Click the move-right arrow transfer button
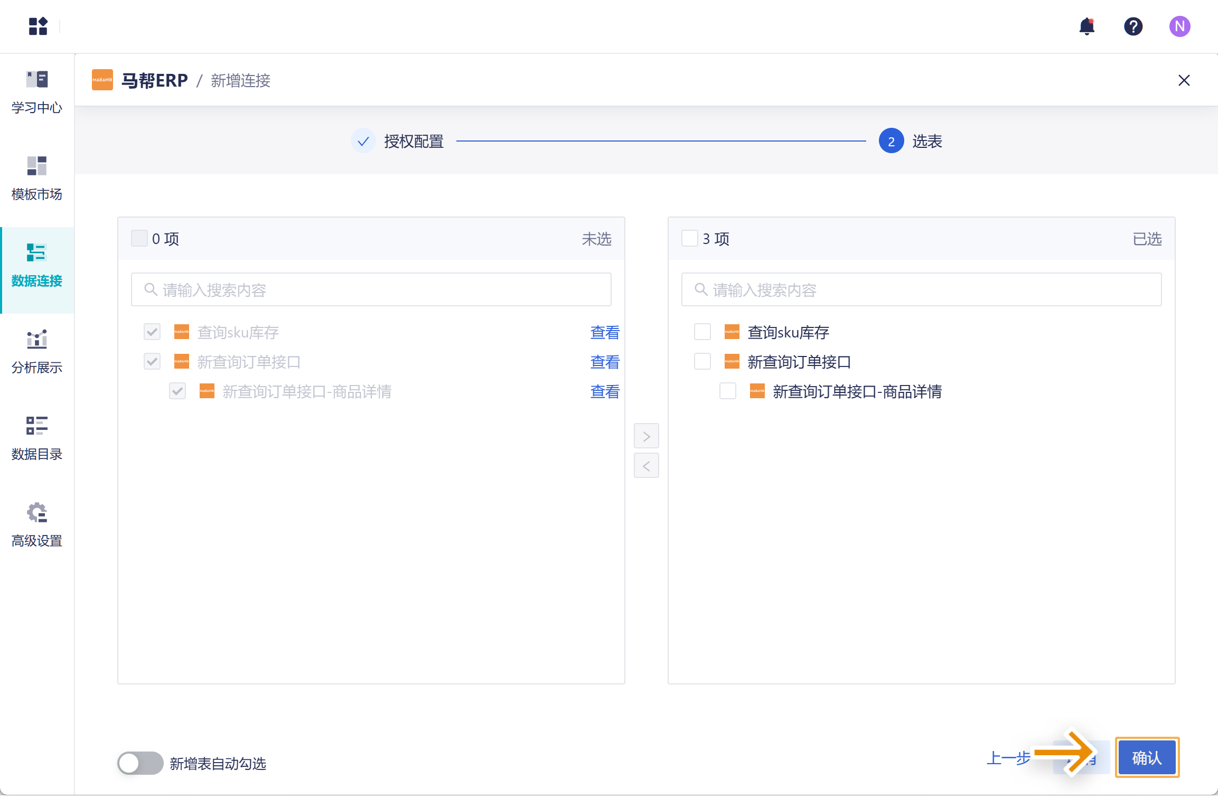Screen dimensions: 1218x798 pyautogui.click(x=646, y=436)
